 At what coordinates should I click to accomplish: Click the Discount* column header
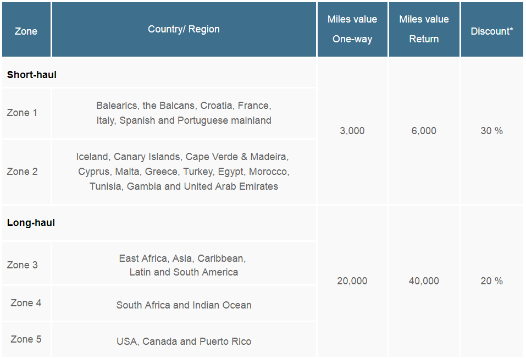[x=492, y=30]
